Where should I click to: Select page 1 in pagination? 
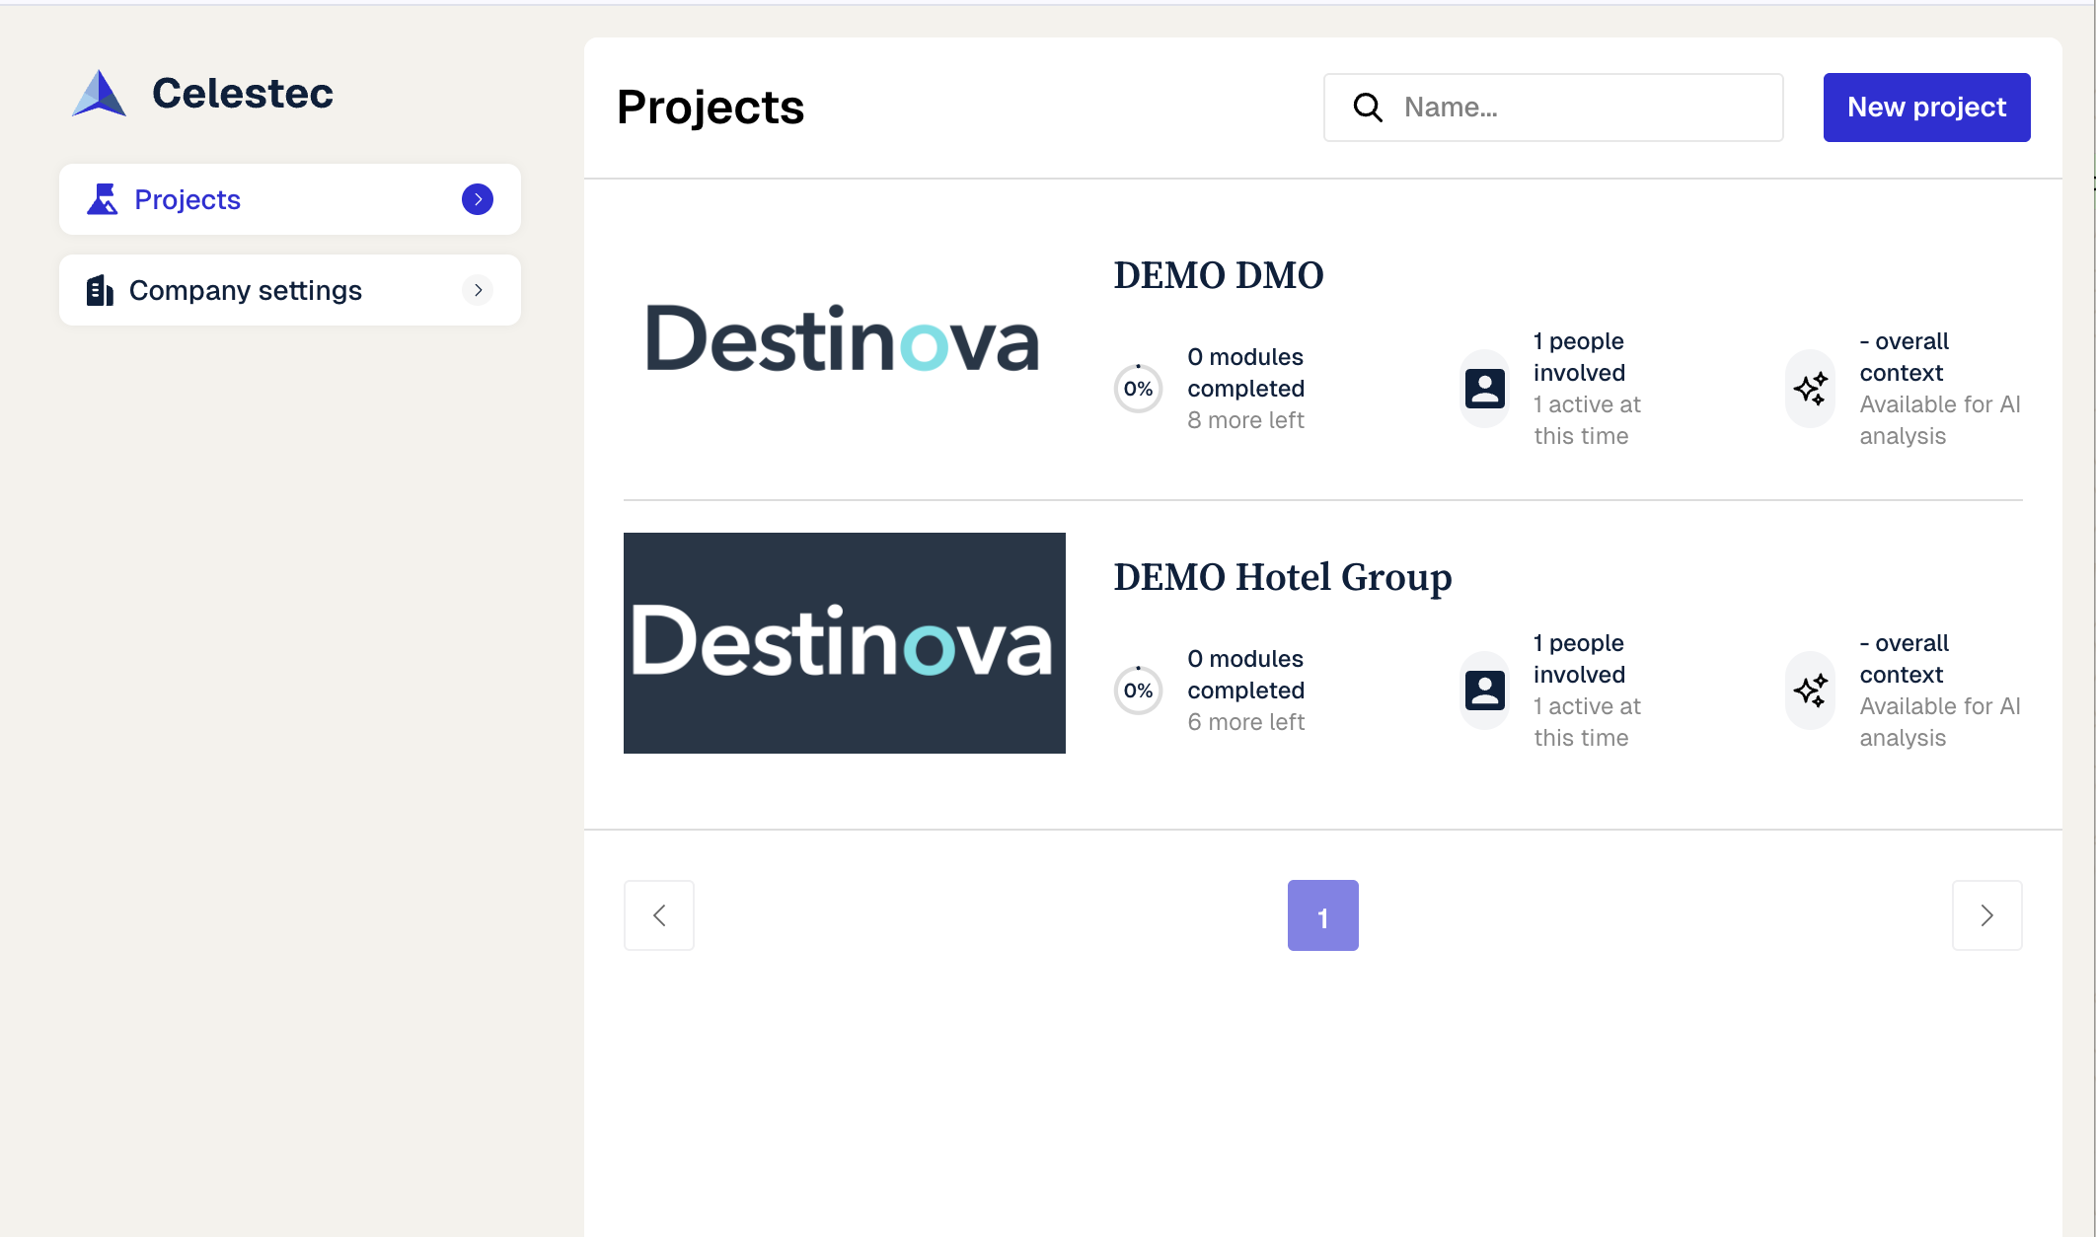1323,915
